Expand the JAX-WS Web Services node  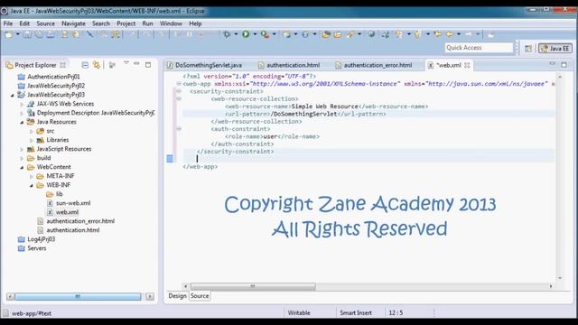(x=22, y=105)
